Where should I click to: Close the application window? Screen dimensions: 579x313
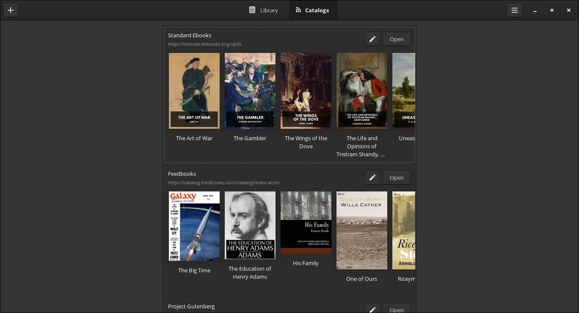(x=569, y=10)
